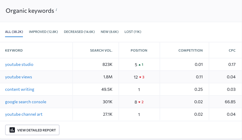Click the 823K search volume cell
The image size is (242, 140).
[107, 64]
